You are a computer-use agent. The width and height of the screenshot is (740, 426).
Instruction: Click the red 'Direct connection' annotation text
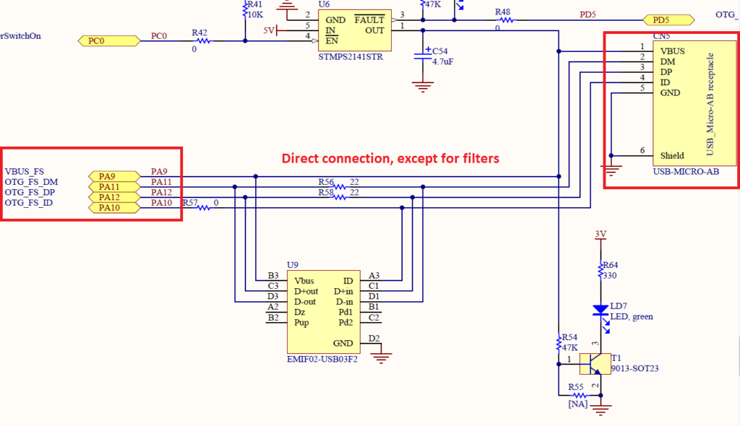(x=390, y=158)
